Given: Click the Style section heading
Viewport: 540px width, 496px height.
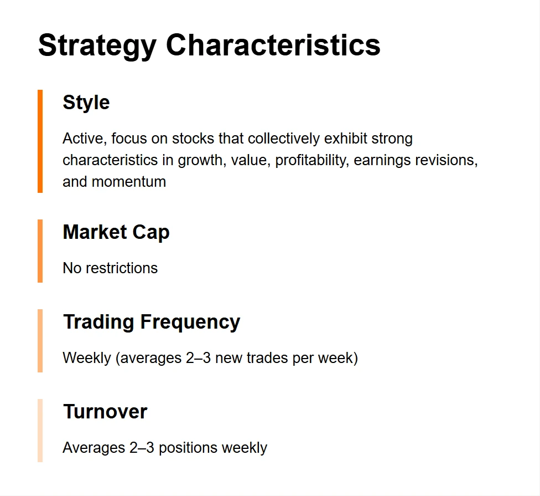Looking at the screenshot, I should [86, 103].
